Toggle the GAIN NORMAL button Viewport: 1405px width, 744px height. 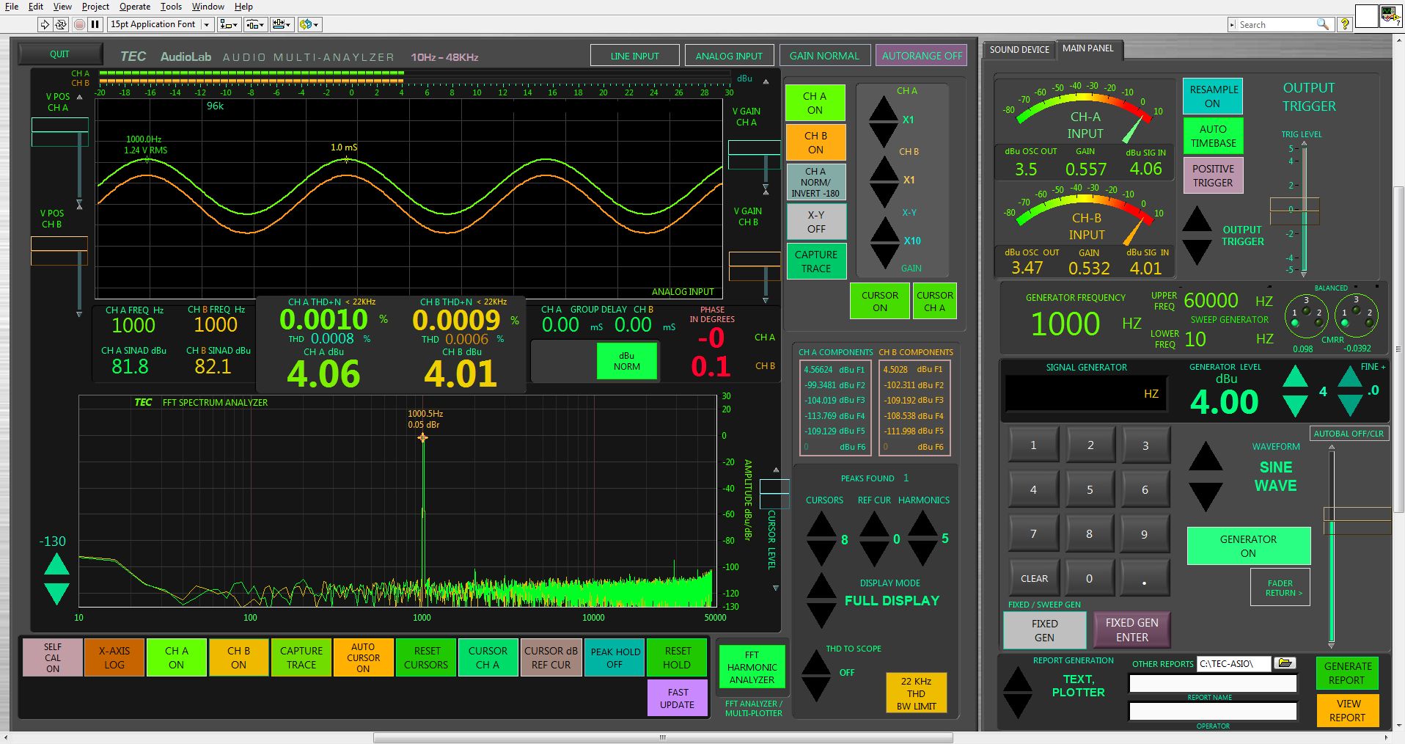click(824, 56)
